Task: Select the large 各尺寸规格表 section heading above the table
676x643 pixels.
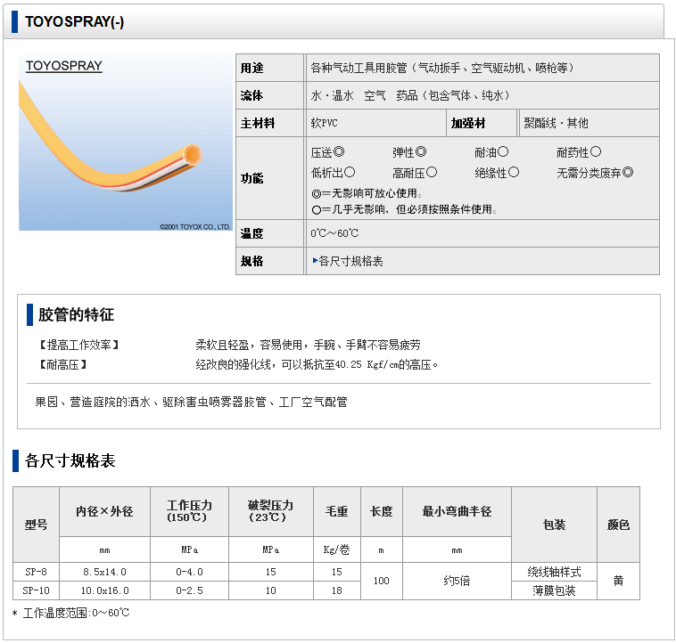Action: coord(70,460)
